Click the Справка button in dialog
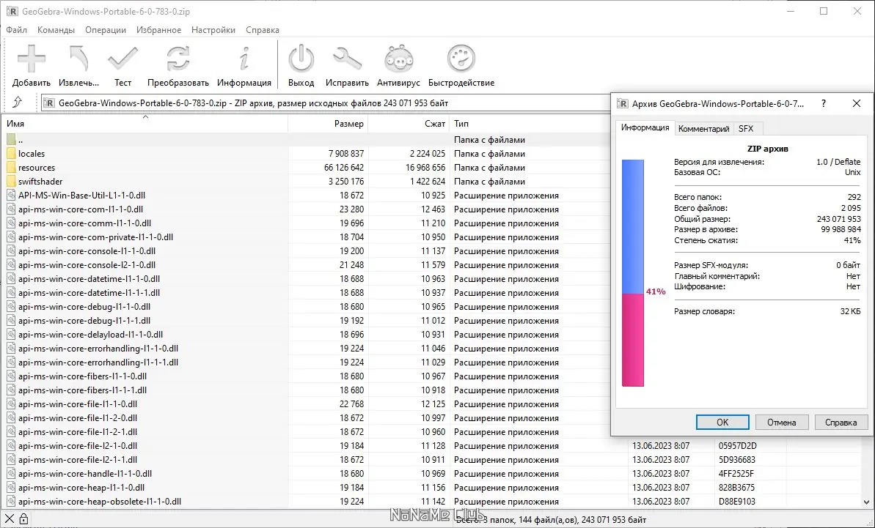The image size is (875, 528). pyautogui.click(x=841, y=422)
